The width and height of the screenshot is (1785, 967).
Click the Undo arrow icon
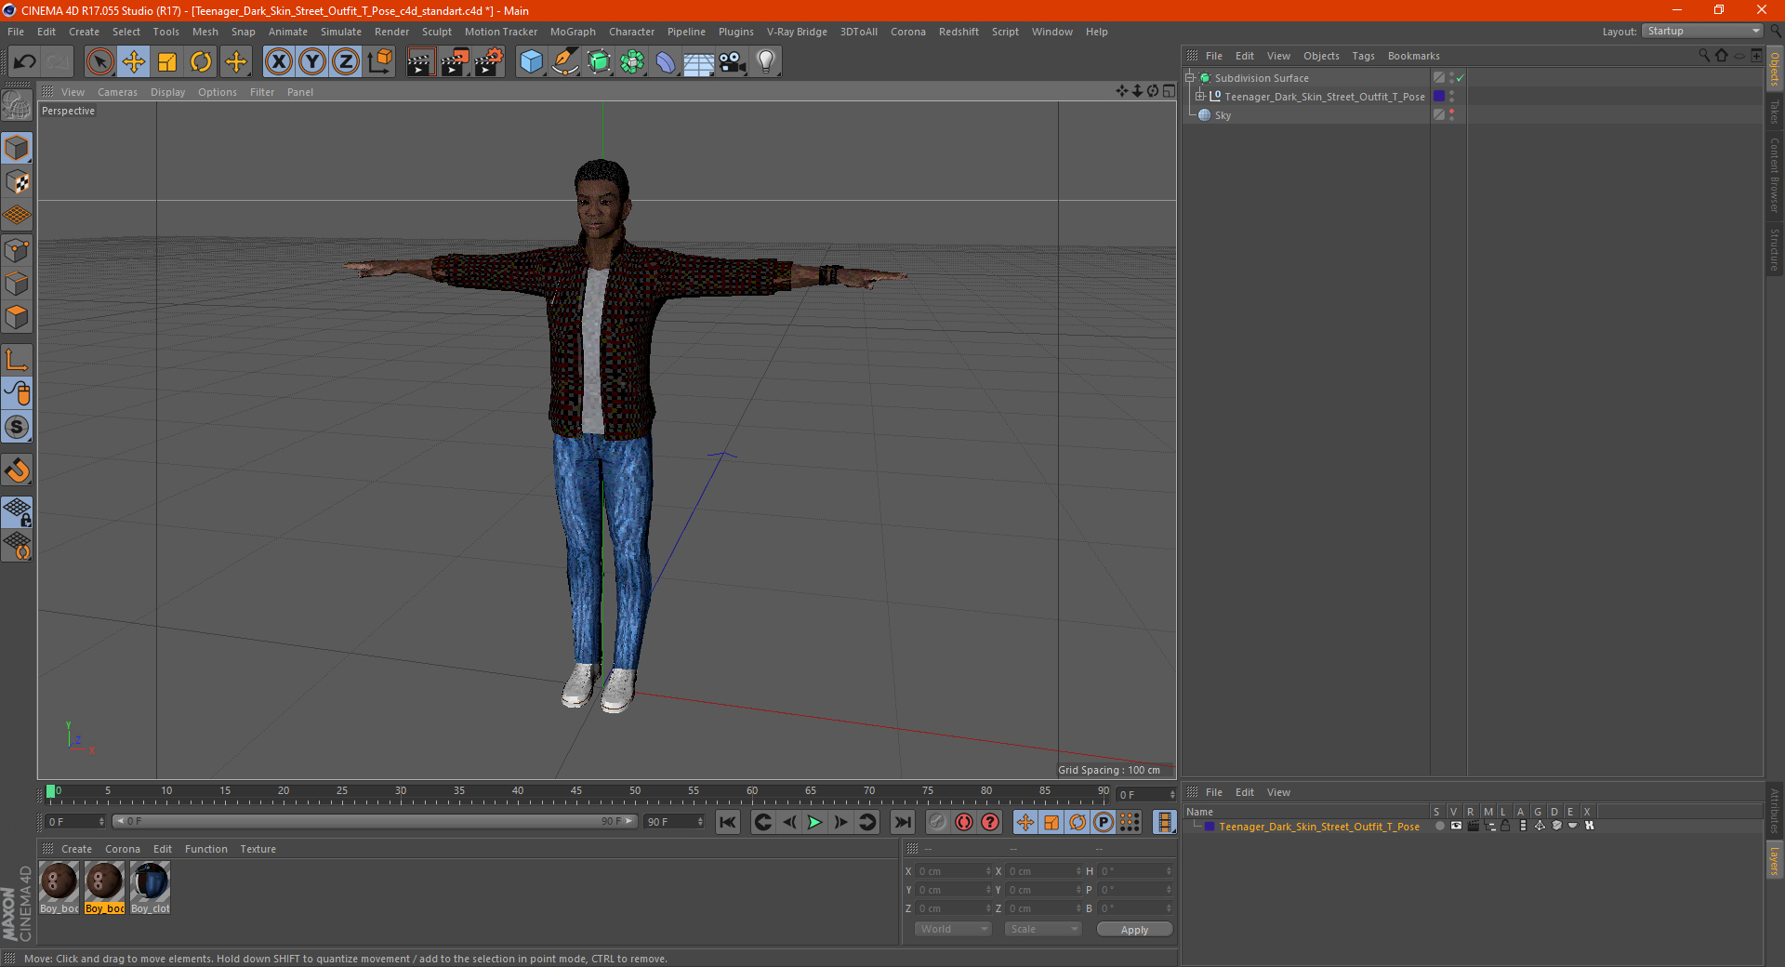pyautogui.click(x=25, y=62)
